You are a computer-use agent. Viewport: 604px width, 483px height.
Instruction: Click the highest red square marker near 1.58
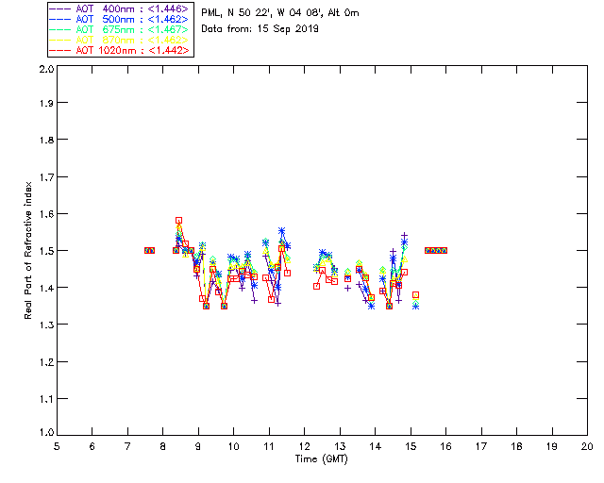(x=178, y=221)
